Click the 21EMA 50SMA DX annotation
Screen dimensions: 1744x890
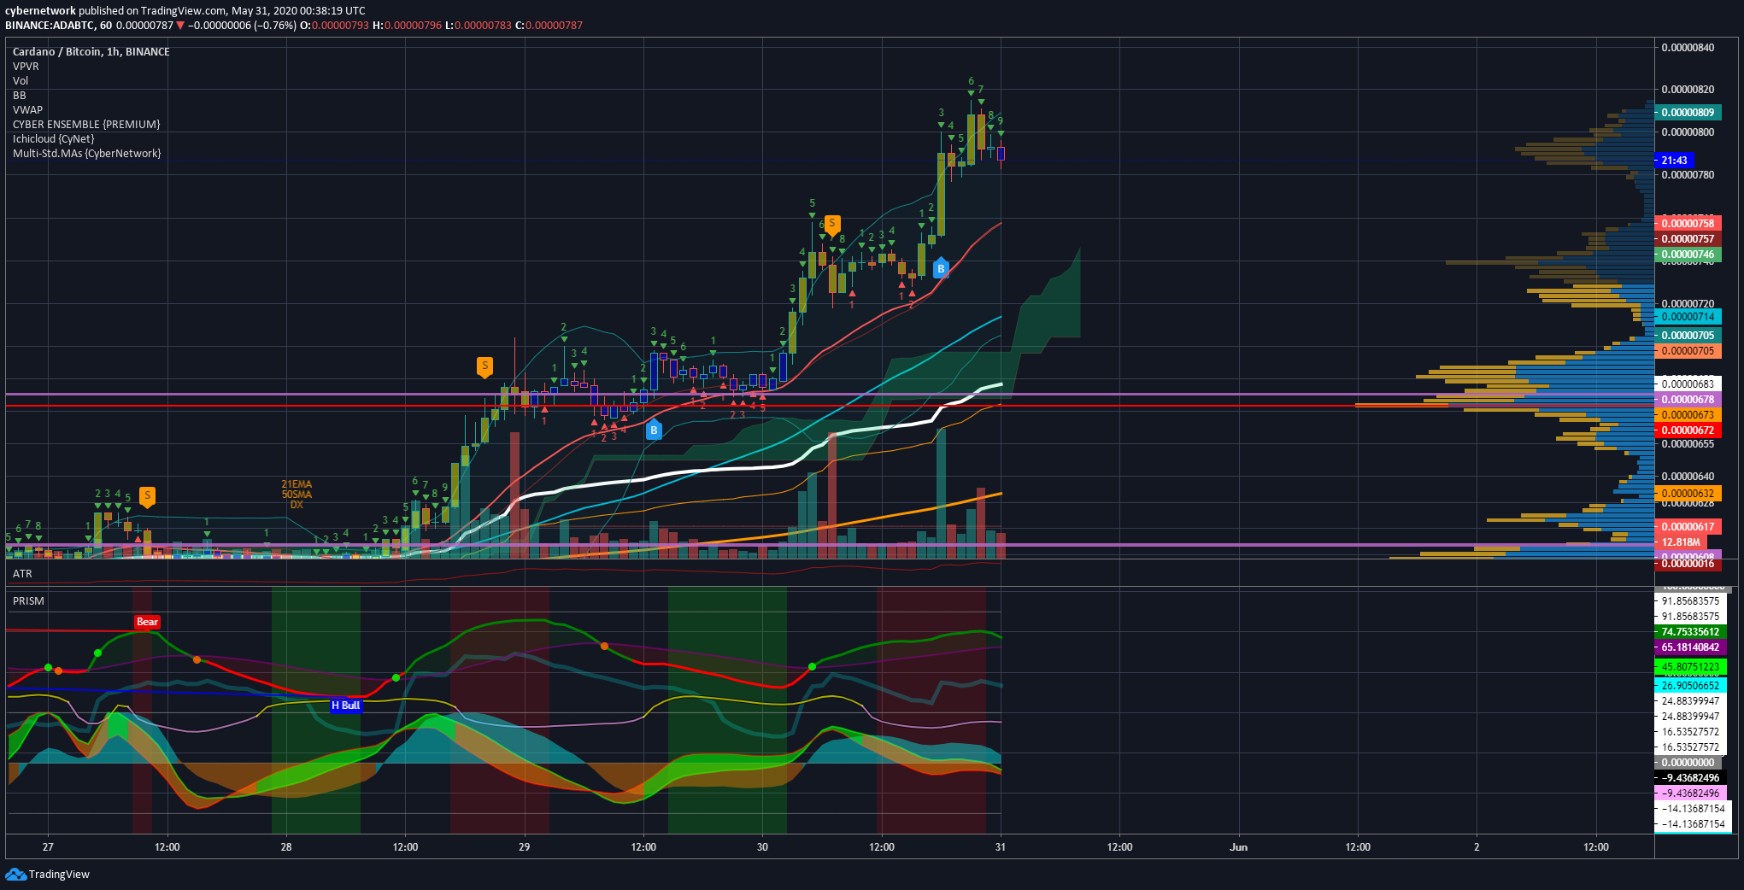pos(297,495)
